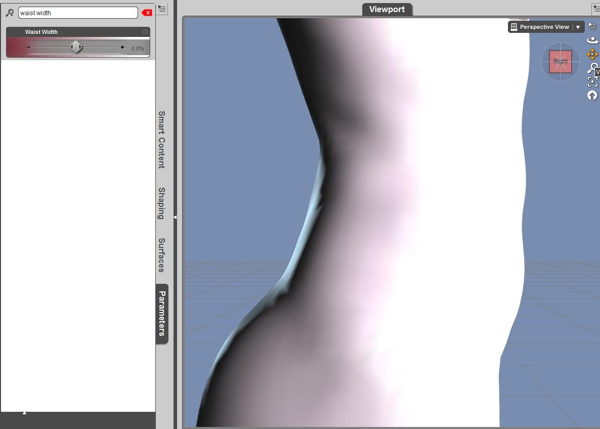The width and height of the screenshot is (600, 429).
Task: Click the Waist Width slider handle
Action: pyautogui.click(x=76, y=47)
